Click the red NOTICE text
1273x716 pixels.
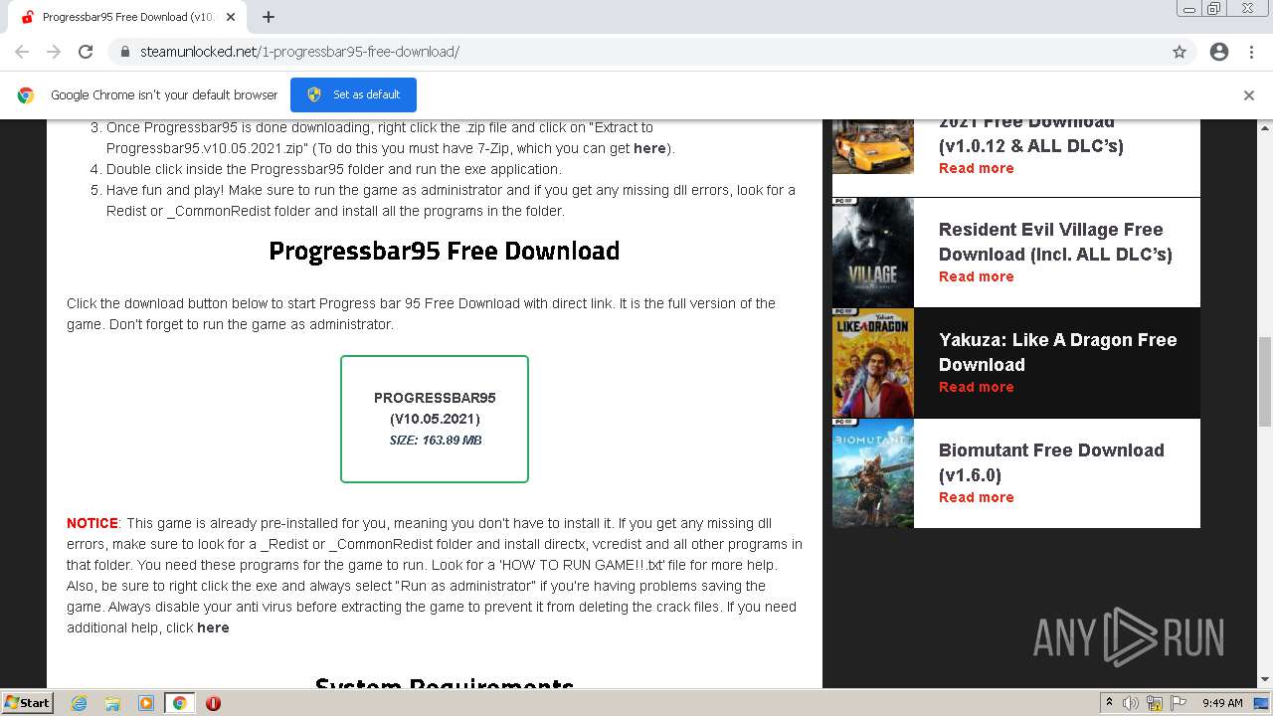[x=92, y=523]
